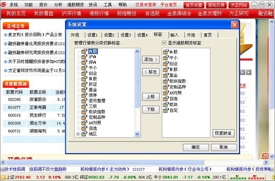This screenshot has width=275, height=181.
Task: Toggle 显示港股期货标签 checkbox
Action: 164,43
